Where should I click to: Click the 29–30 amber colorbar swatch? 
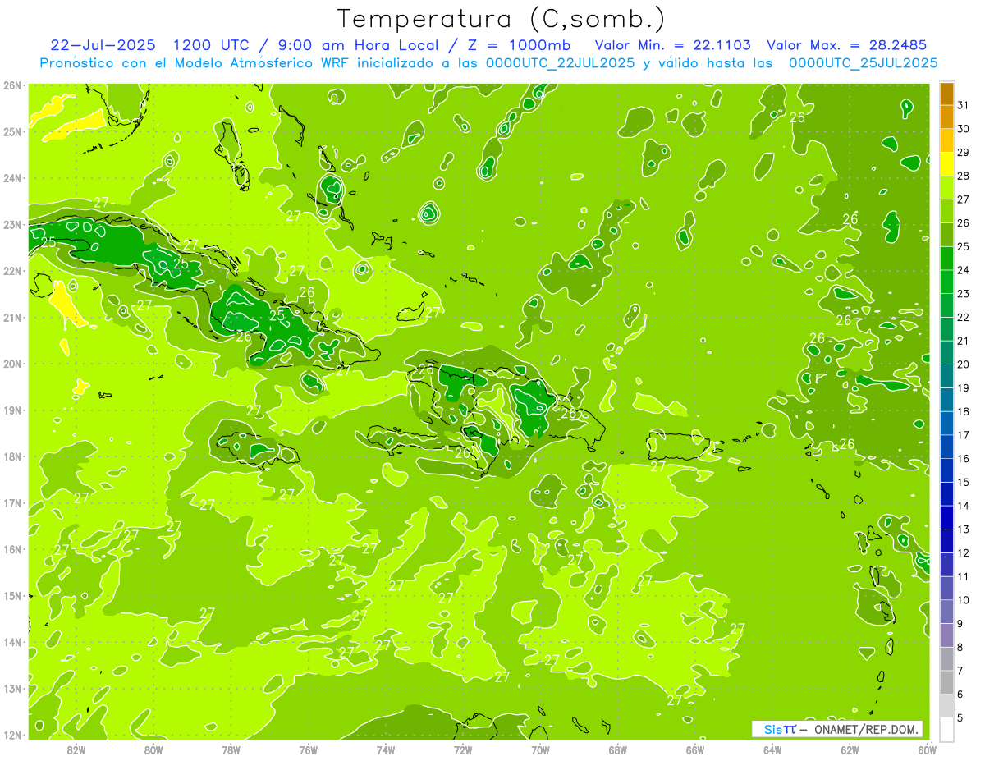click(x=946, y=140)
